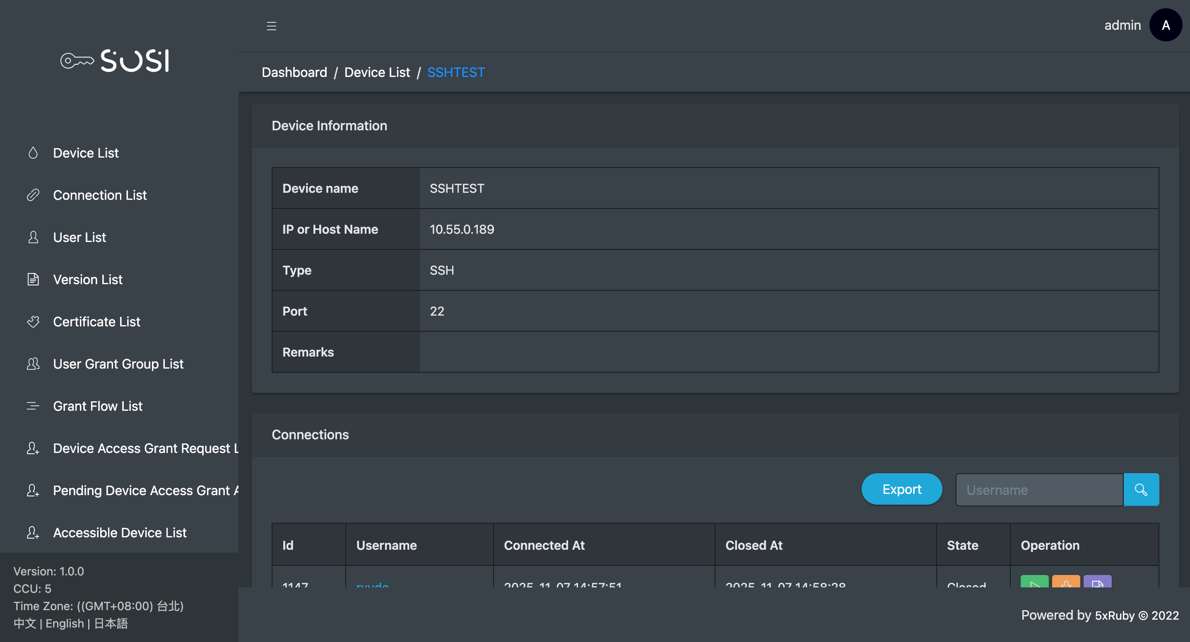Click Dashboard breadcrumb link

[x=294, y=72]
